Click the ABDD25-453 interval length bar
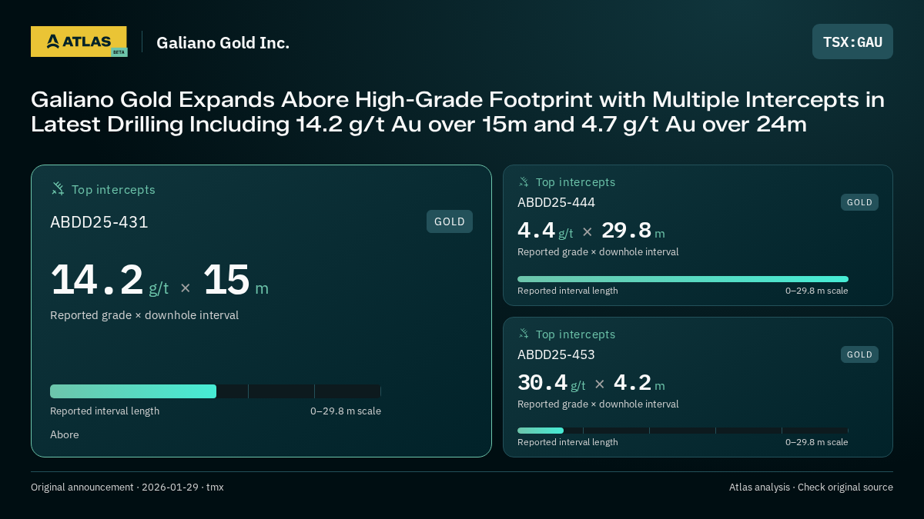The height and width of the screenshot is (519, 924). [x=683, y=431]
